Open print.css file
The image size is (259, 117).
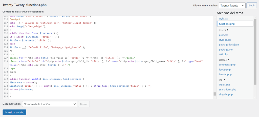(223, 35)
